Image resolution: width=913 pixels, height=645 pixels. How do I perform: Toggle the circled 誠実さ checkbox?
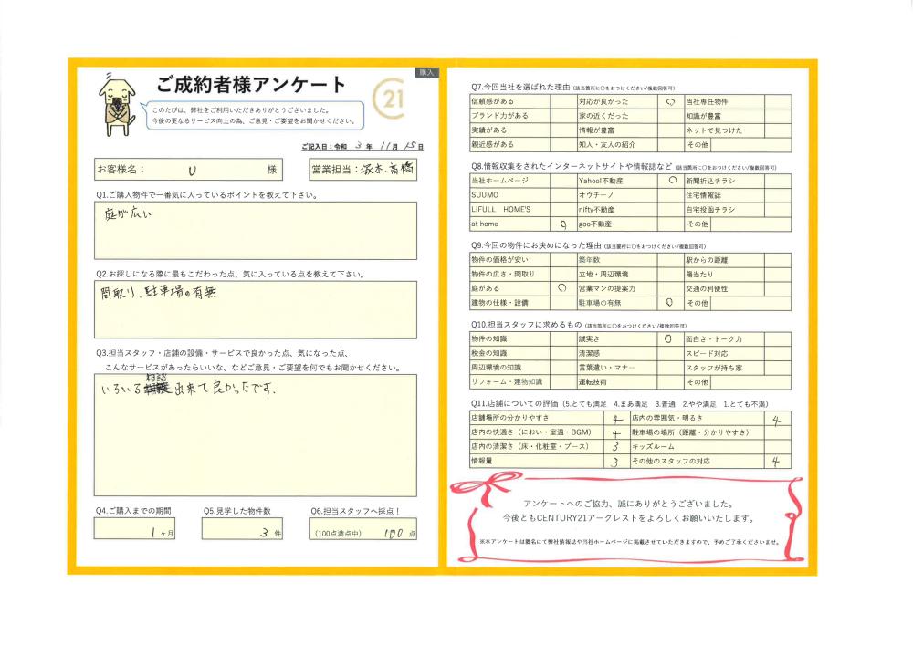click(670, 338)
